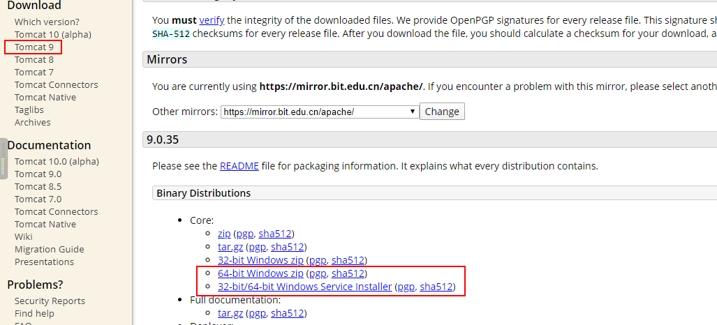Open Tomcat 9 download page

[34, 47]
